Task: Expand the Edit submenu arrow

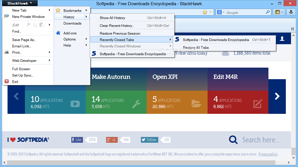Action: (x=49, y=25)
